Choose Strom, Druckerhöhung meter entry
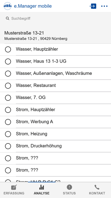The width and height of the screenshot is (111, 198). coord(55,146)
